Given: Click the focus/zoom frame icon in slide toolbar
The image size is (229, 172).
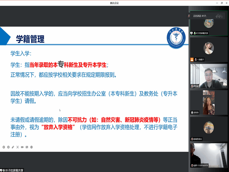Looking at the screenshot, I should pyautogui.click(x=17, y=147).
